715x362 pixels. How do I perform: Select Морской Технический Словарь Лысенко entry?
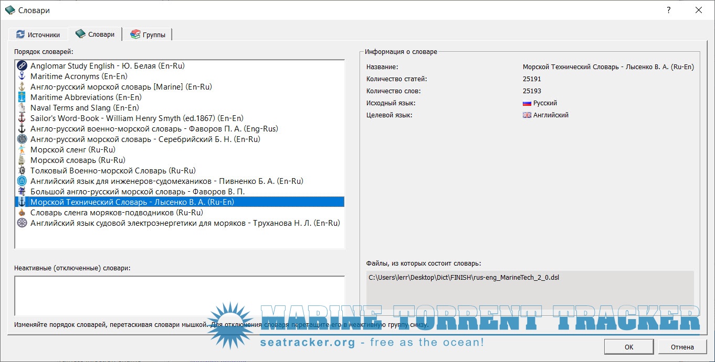(x=180, y=202)
